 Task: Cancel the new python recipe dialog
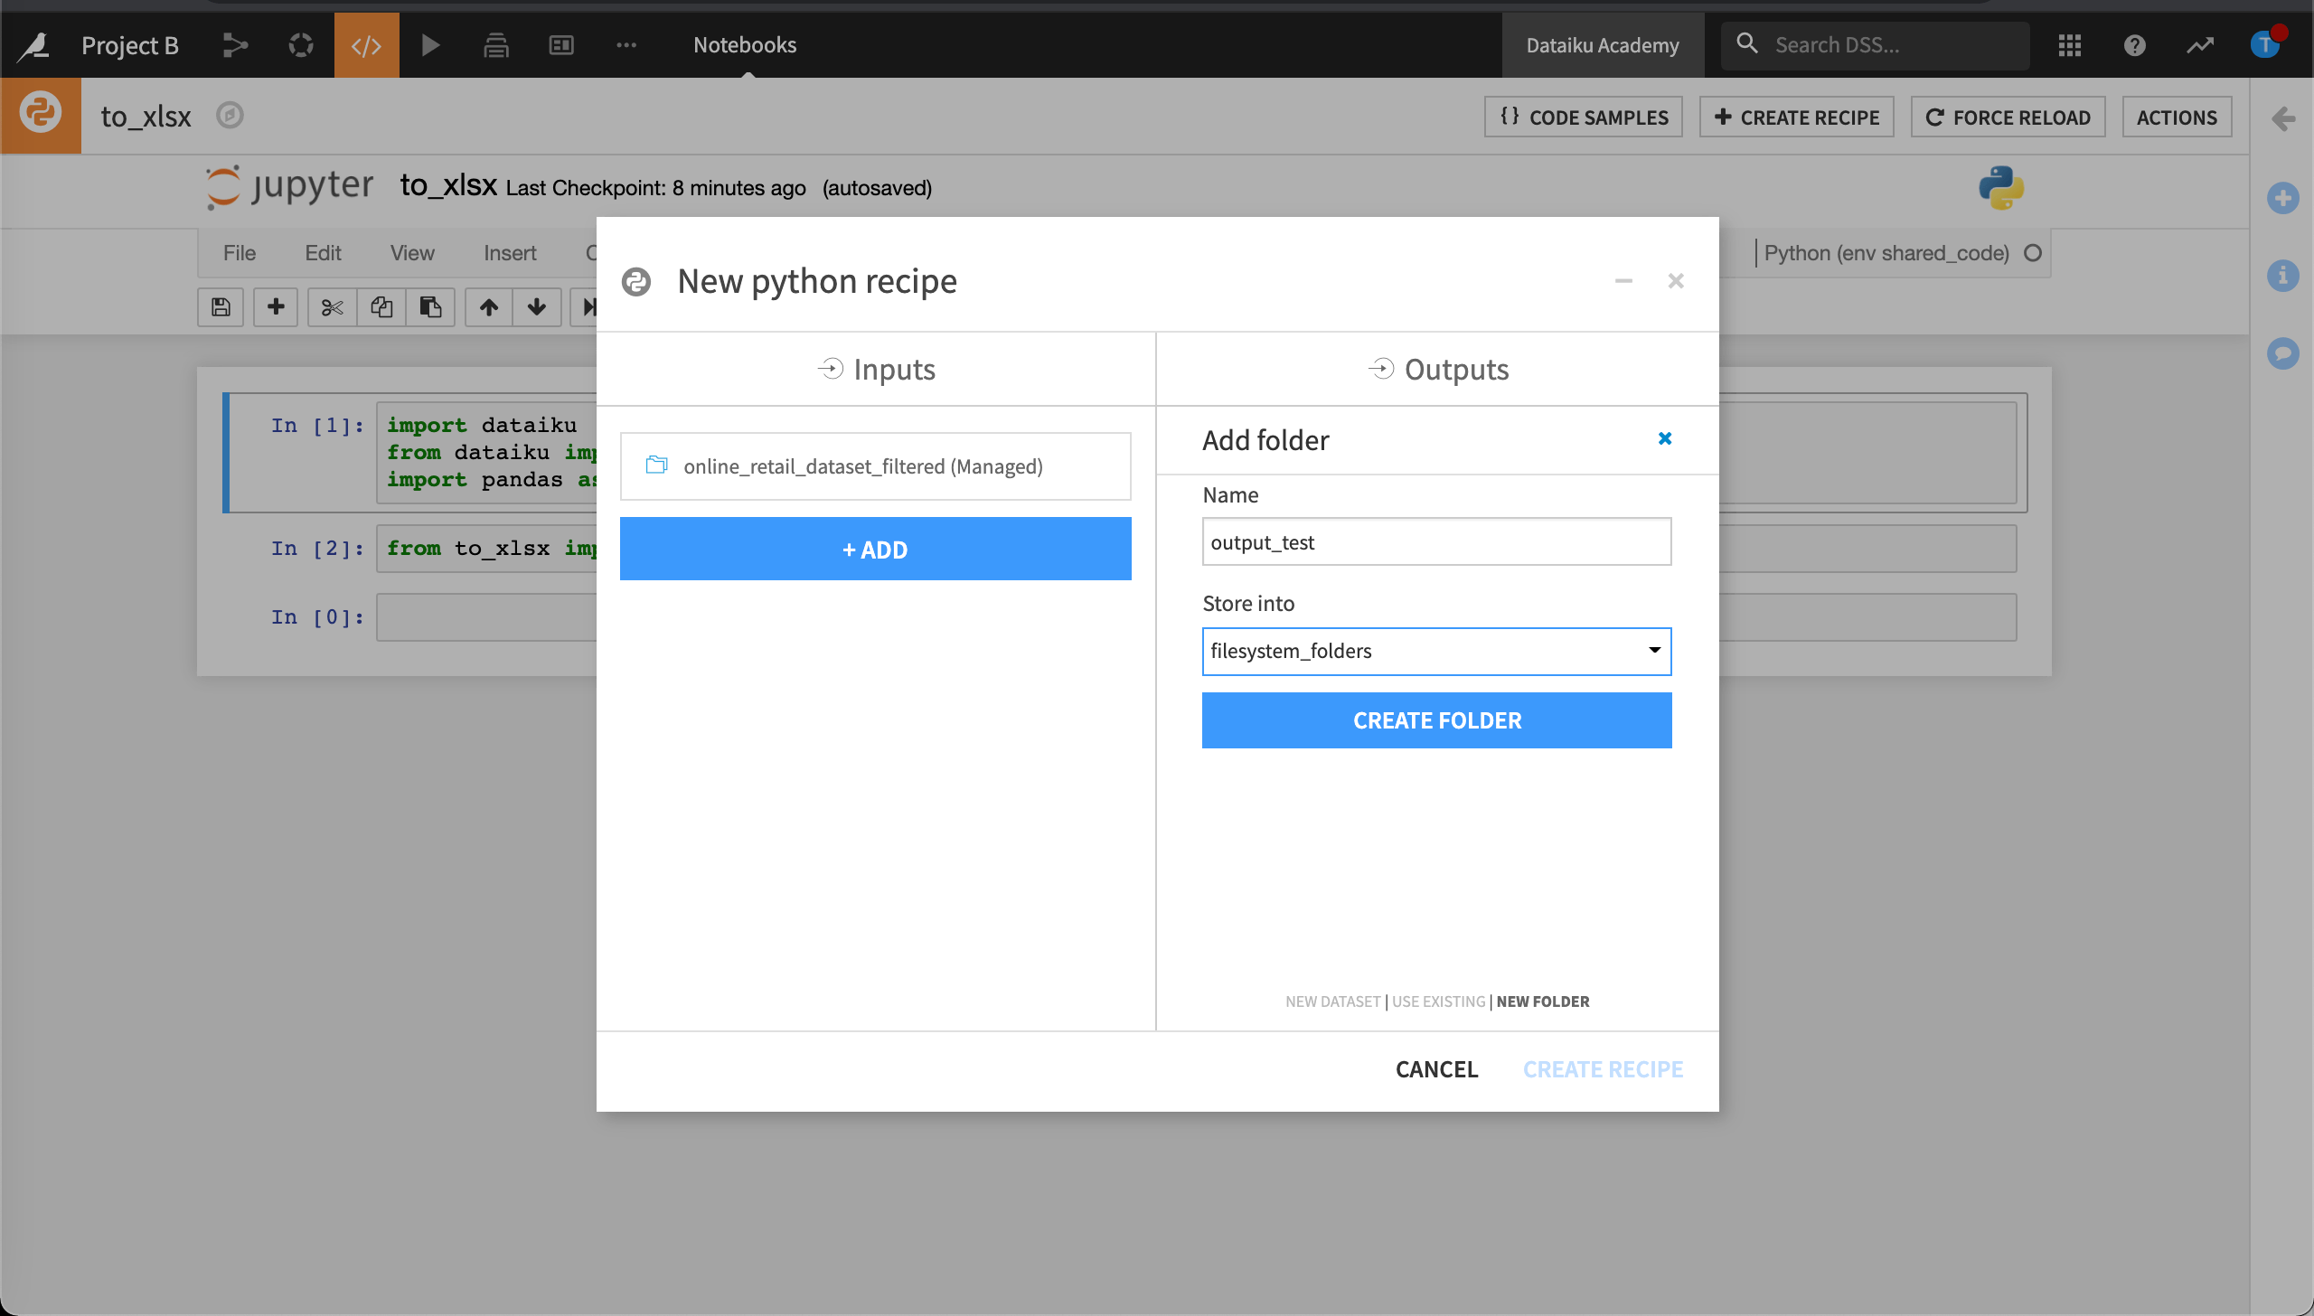[x=1436, y=1069]
